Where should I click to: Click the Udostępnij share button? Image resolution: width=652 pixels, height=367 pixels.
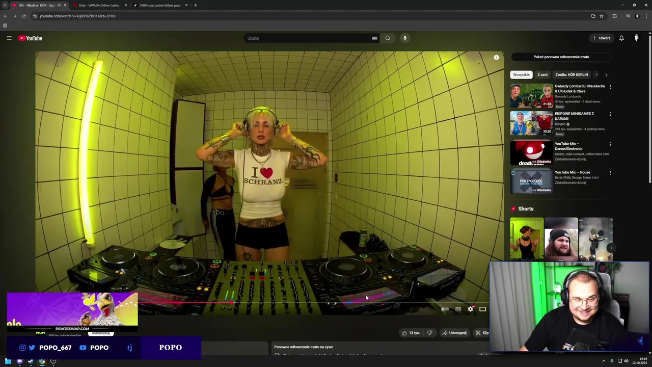(454, 333)
